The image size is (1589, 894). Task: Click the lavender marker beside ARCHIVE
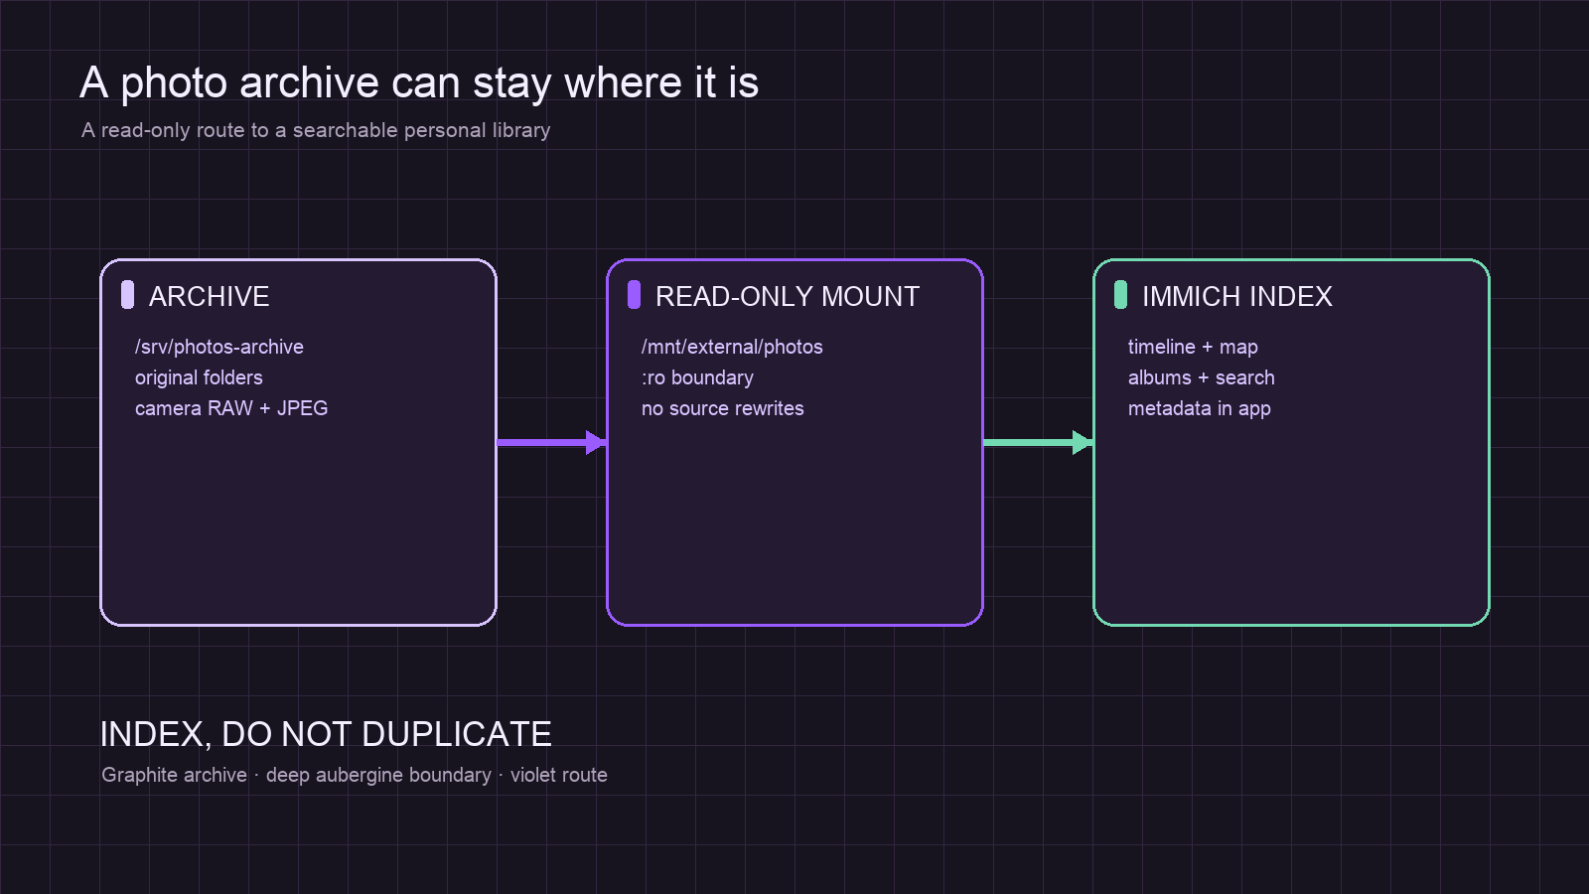127,295
